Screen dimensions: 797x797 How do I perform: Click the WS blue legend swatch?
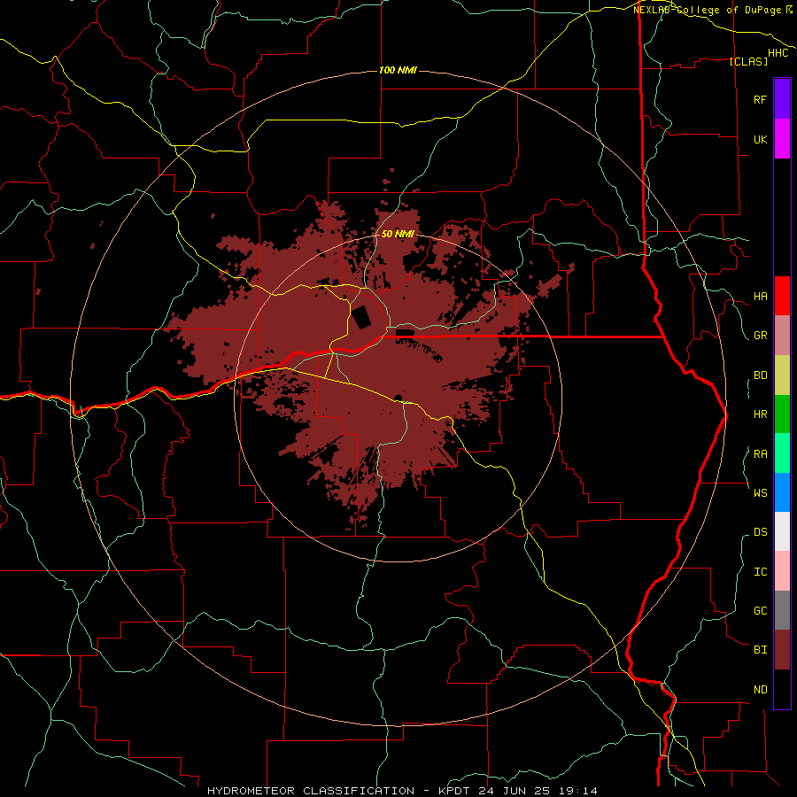click(x=782, y=492)
